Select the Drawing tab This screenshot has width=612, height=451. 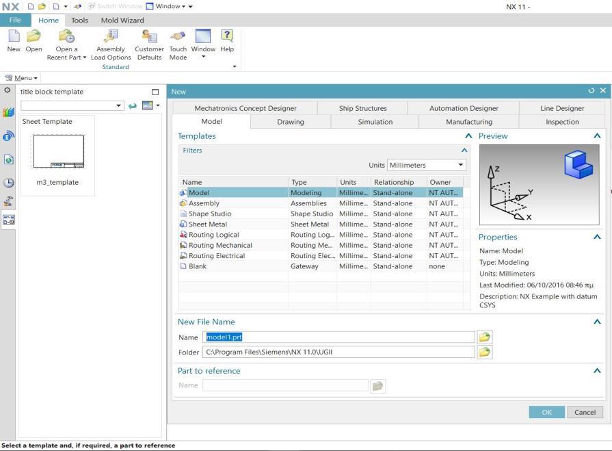[291, 122]
